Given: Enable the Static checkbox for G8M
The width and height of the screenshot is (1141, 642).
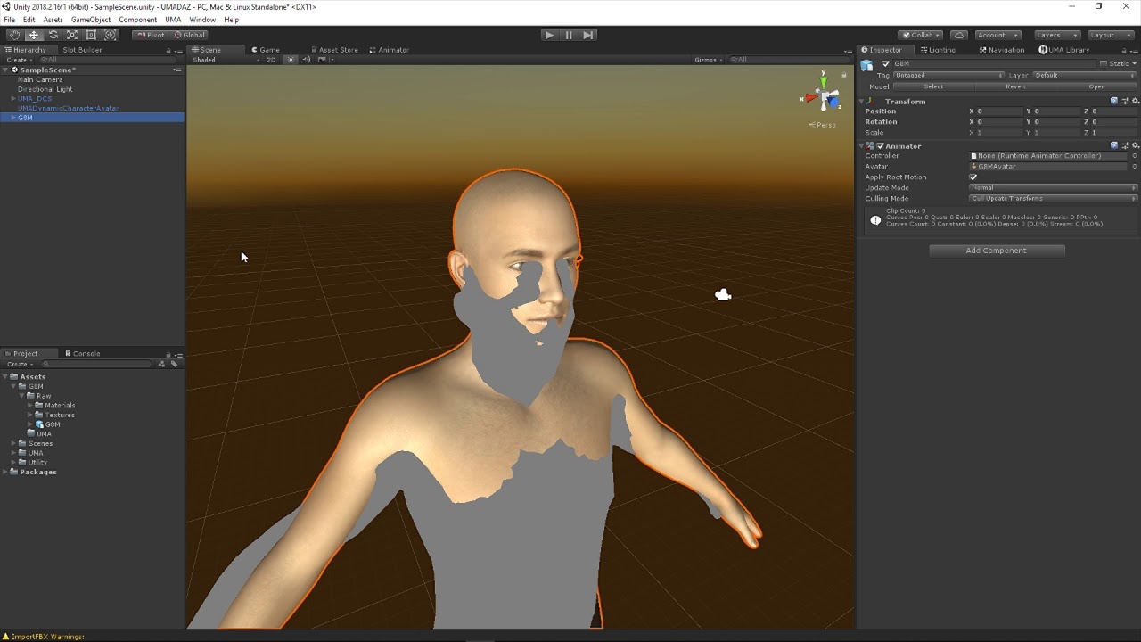Looking at the screenshot, I should [x=1104, y=63].
